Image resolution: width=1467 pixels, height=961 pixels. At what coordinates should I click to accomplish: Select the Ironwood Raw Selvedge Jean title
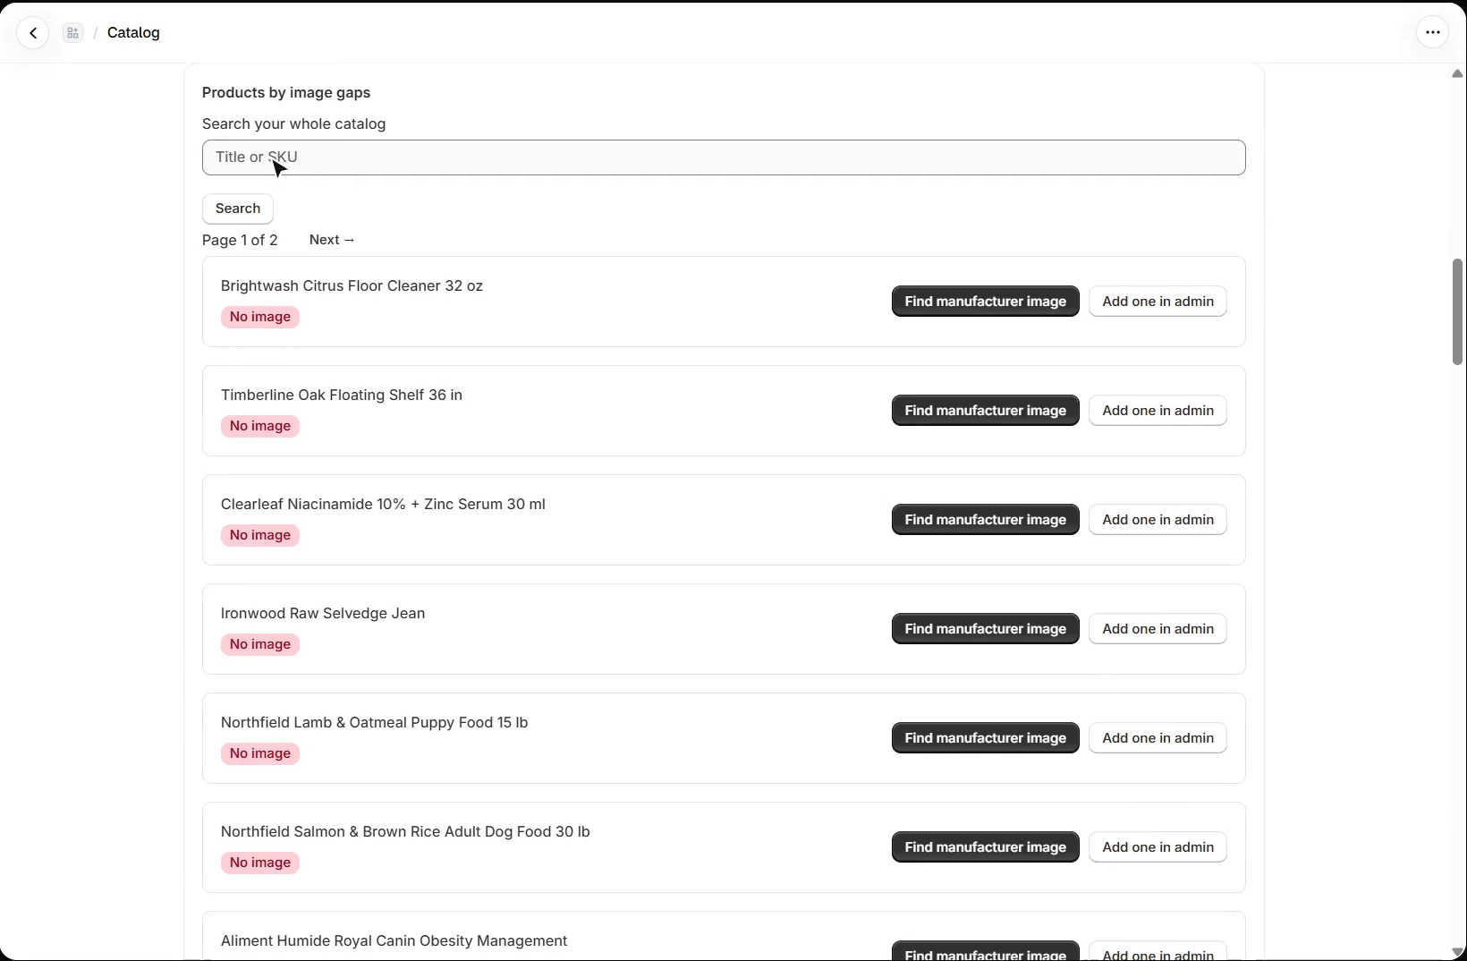tap(323, 614)
